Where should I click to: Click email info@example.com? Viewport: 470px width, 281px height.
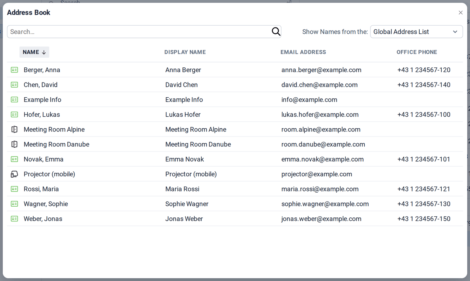click(309, 100)
